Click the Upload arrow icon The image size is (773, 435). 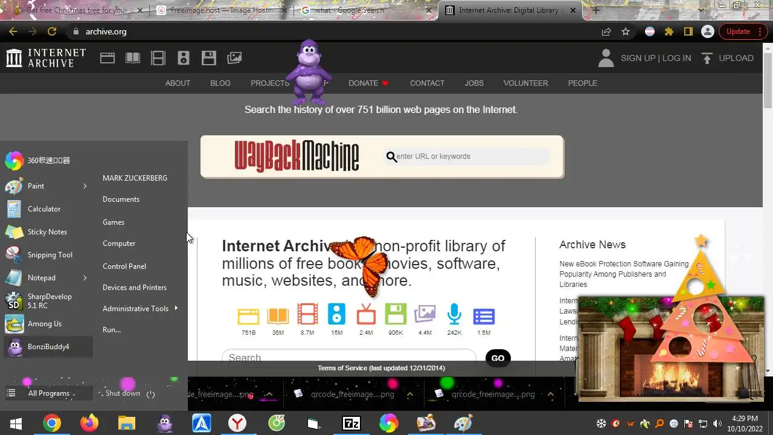(707, 58)
